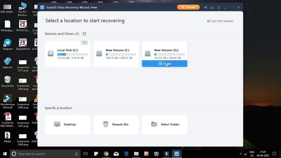Open Wondershare Filmora9 desktop shortcut
281x158 pixels.
(7, 101)
